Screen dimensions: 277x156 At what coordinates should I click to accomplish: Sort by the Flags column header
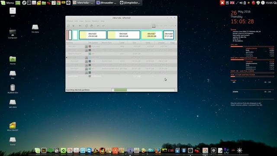(172, 42)
